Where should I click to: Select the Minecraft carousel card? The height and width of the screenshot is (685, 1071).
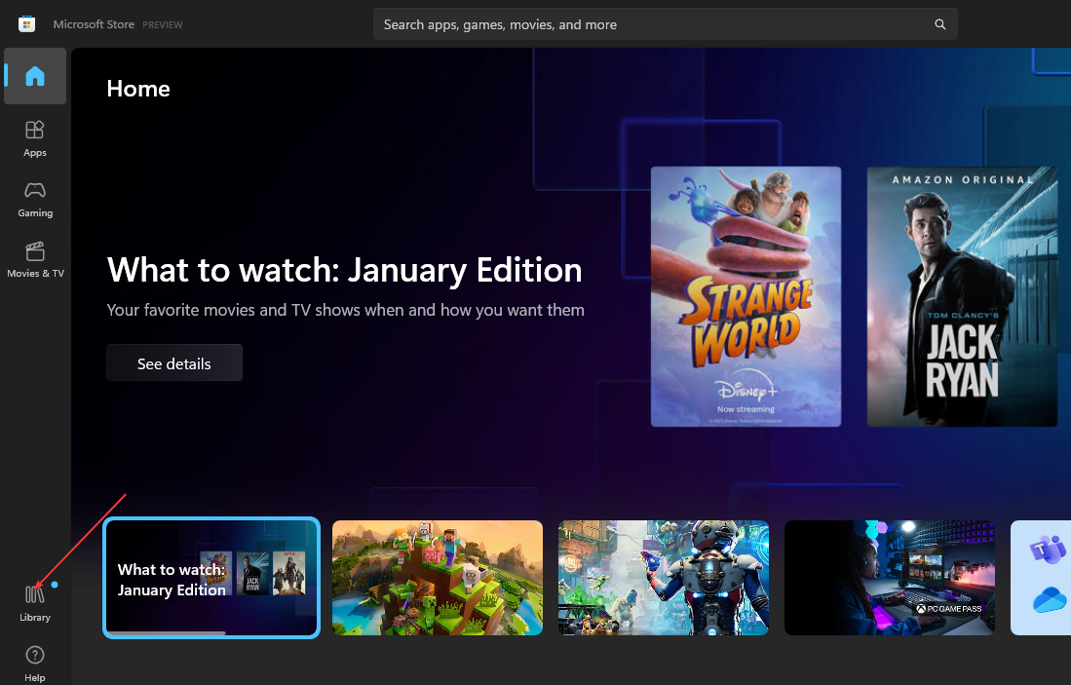coord(438,578)
